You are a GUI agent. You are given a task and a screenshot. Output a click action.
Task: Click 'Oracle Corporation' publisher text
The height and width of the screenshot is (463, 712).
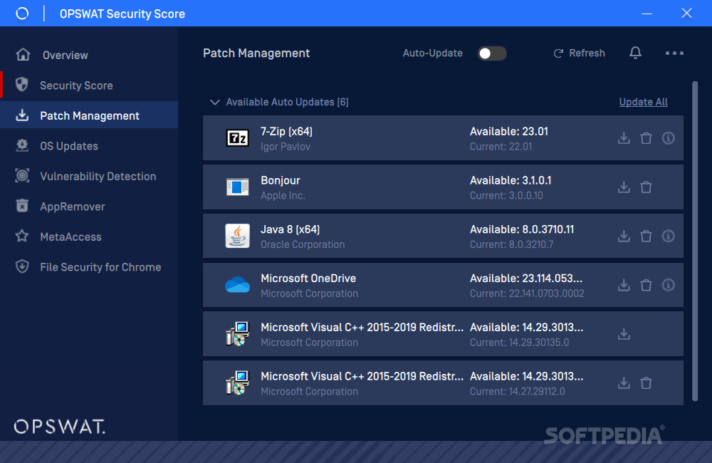(303, 244)
